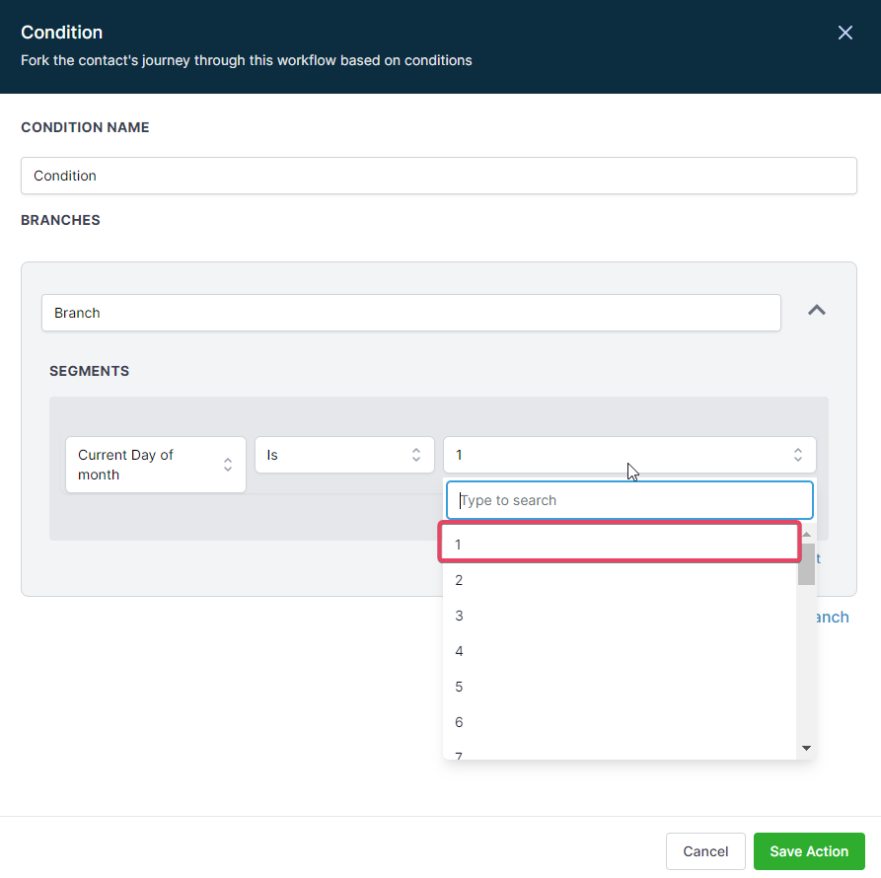Choose option 4 in dropdown list

pyautogui.click(x=619, y=651)
